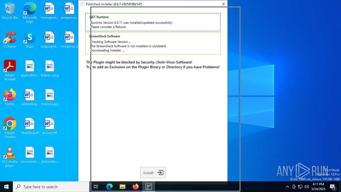The width and height of the screenshot is (341, 192).
Task: Open the Skype desktop shortcut
Action: pos(30,40)
